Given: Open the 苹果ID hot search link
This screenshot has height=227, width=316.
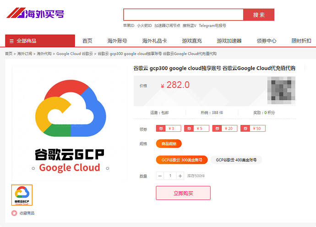Looking at the screenshot, I should click(129, 26).
